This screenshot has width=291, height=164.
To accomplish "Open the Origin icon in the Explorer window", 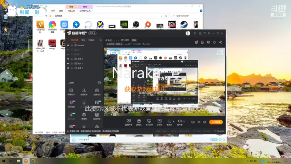I will (148, 25).
